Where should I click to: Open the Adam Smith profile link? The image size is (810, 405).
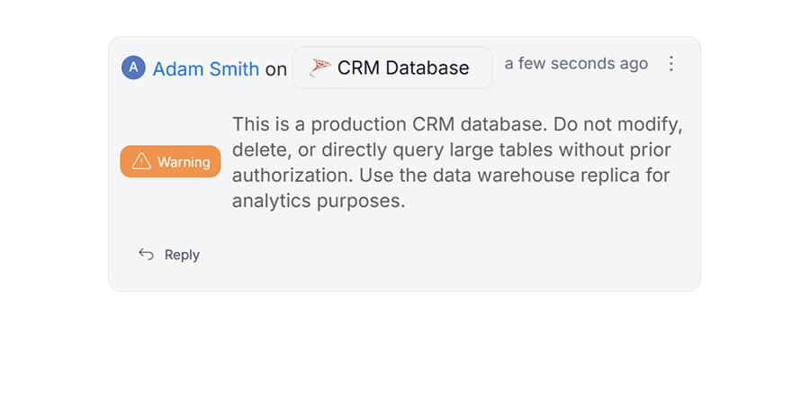(206, 68)
